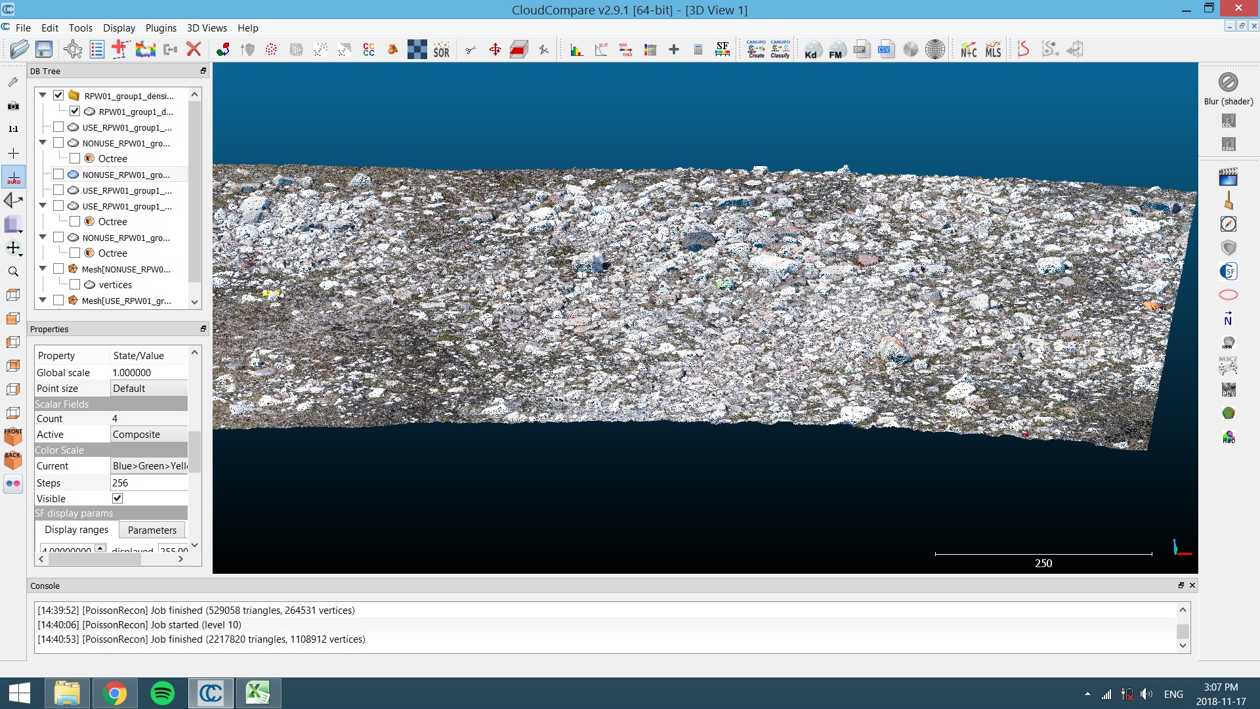Viewport: 1260px width, 709px height.
Task: Uncheck the RPW01_group1_densi... folder checkbox
Action: [x=58, y=95]
